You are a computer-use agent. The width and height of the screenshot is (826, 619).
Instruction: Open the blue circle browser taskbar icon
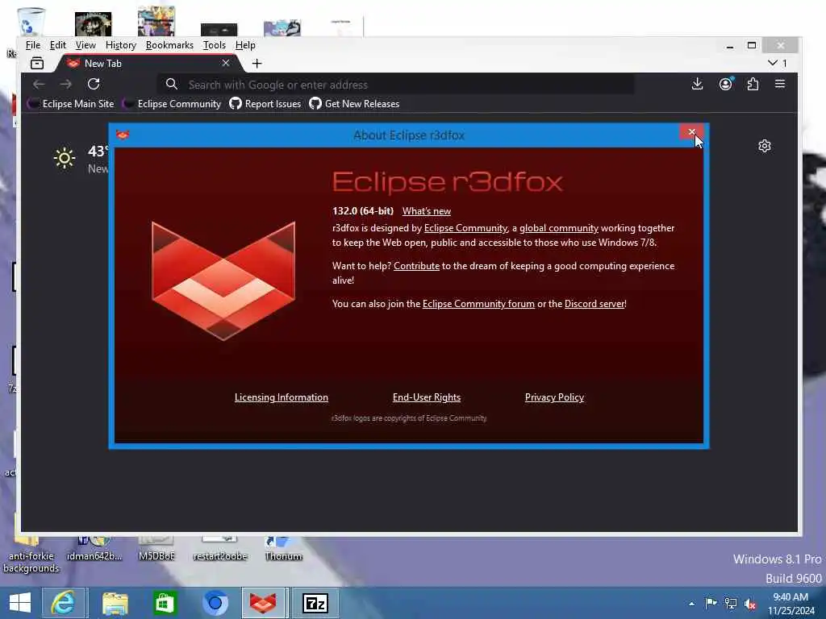[x=215, y=603]
